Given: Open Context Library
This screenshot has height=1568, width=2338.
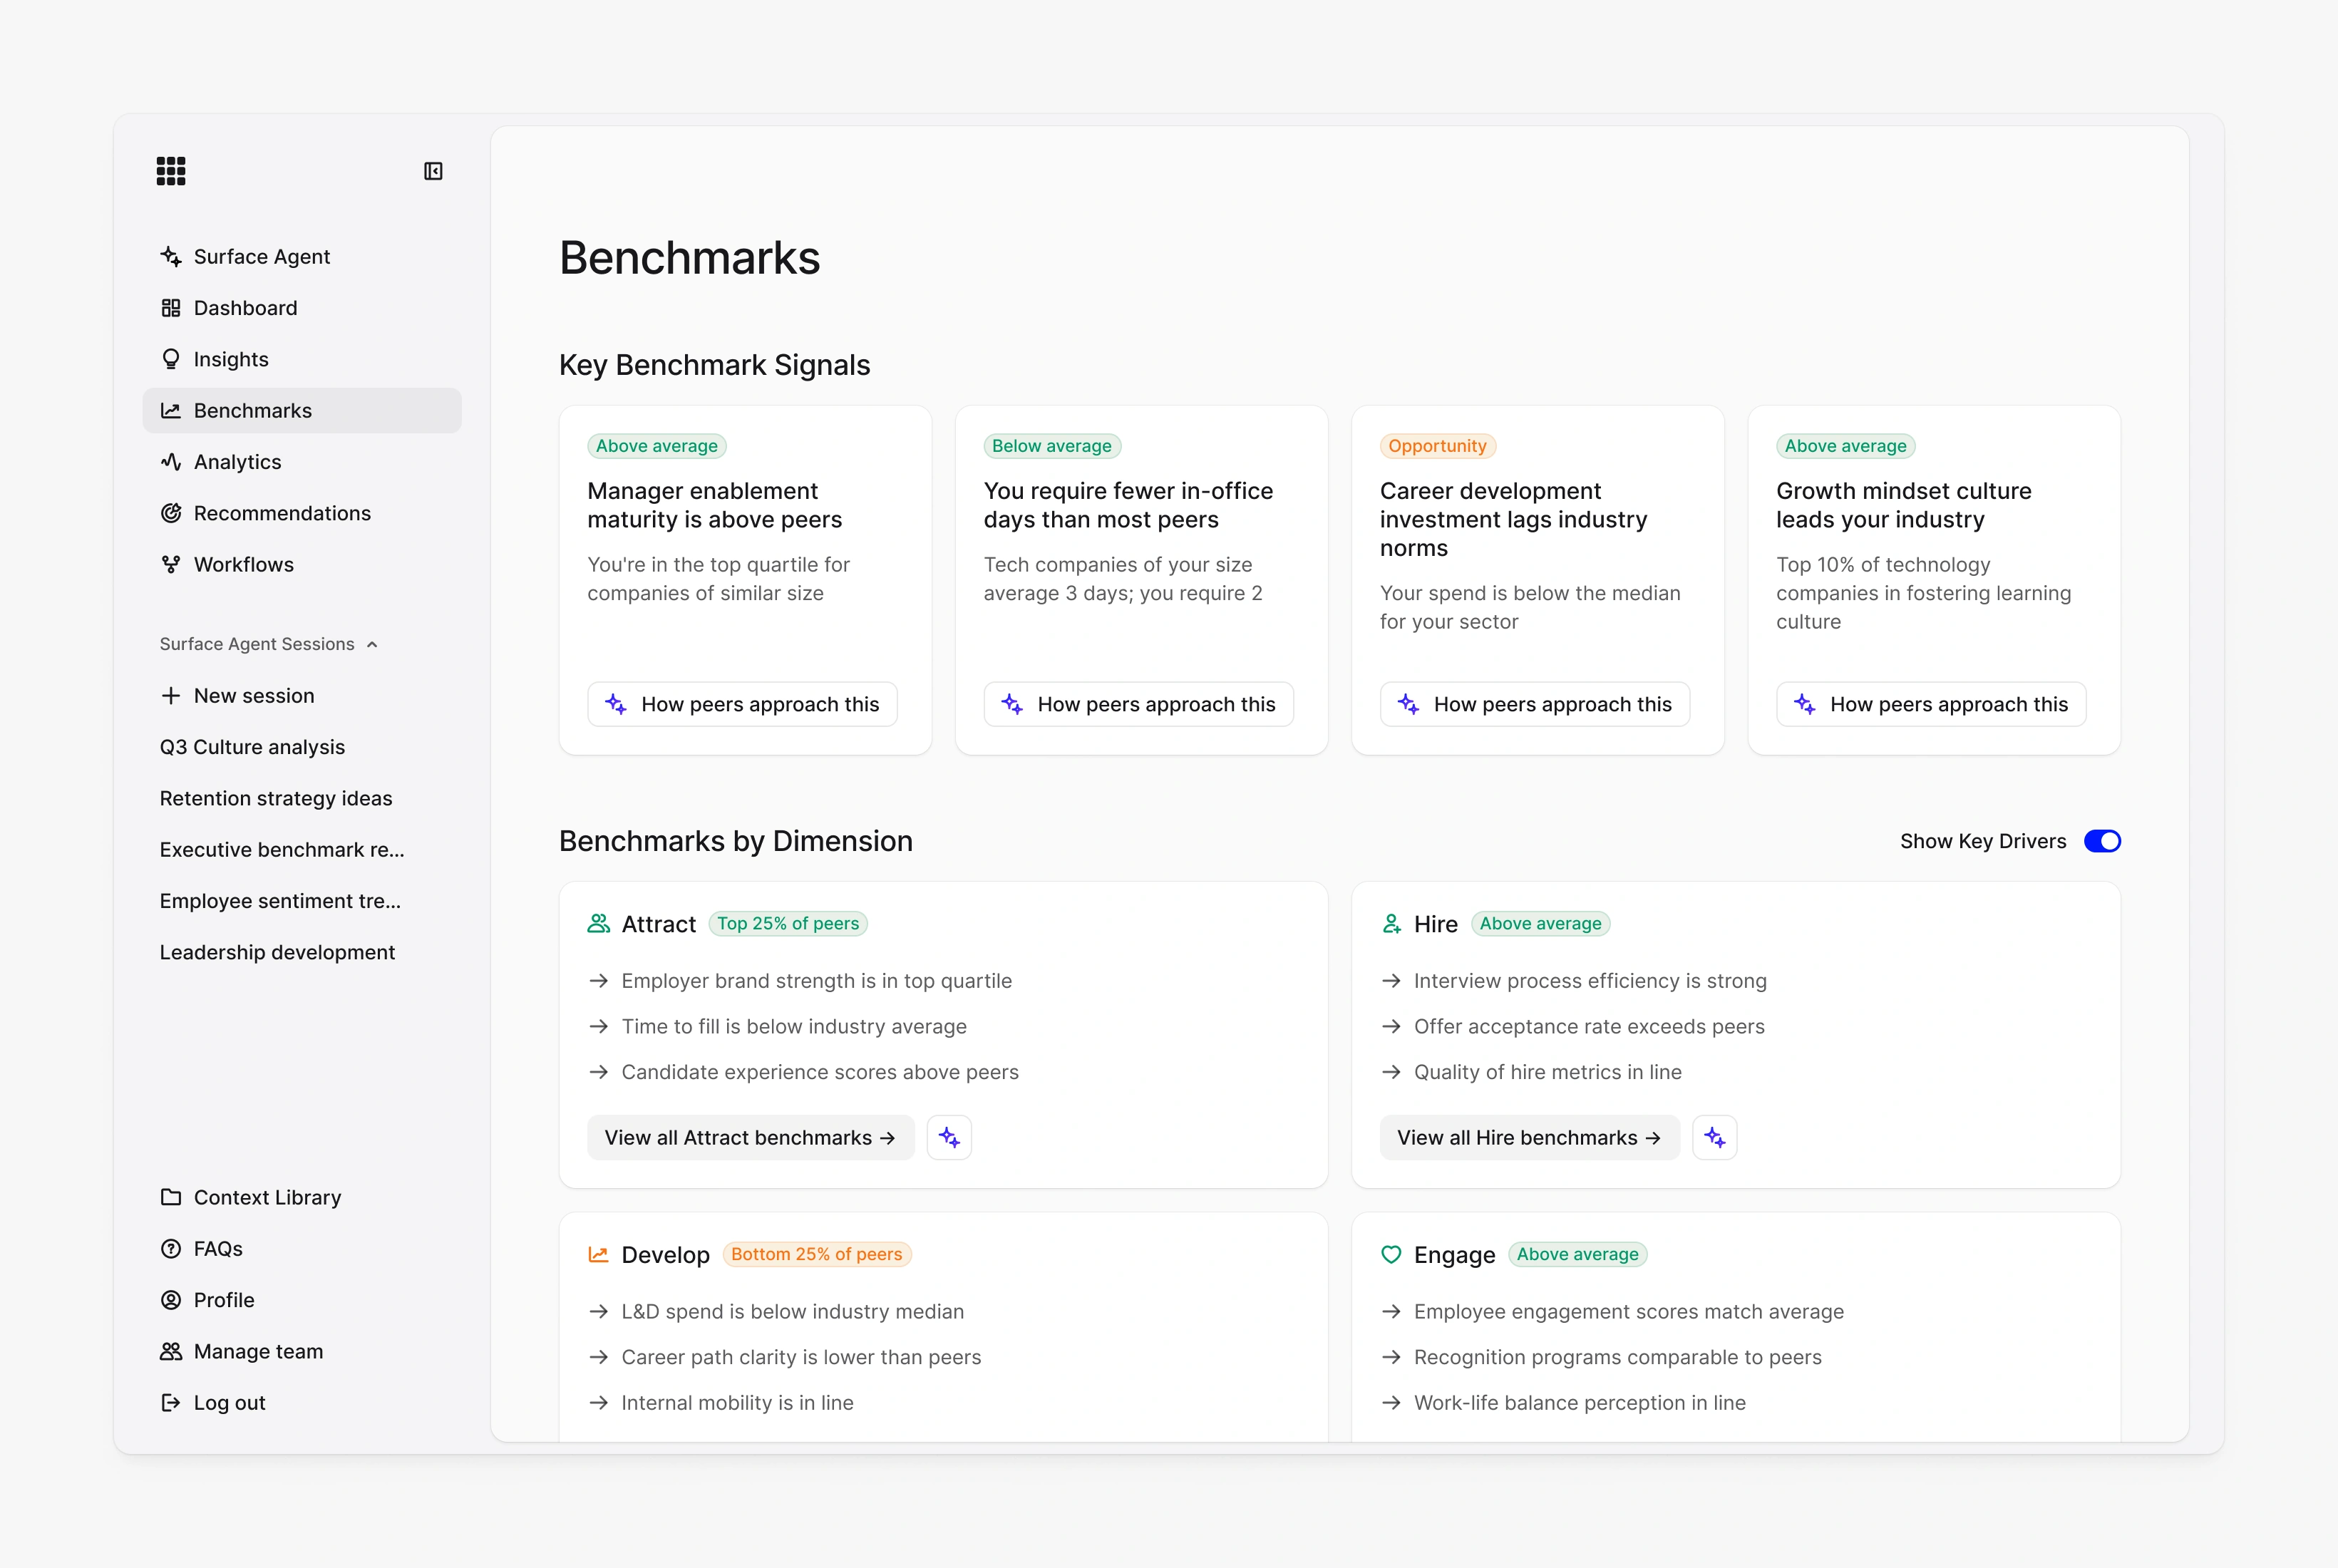Looking at the screenshot, I should [x=302, y=1198].
